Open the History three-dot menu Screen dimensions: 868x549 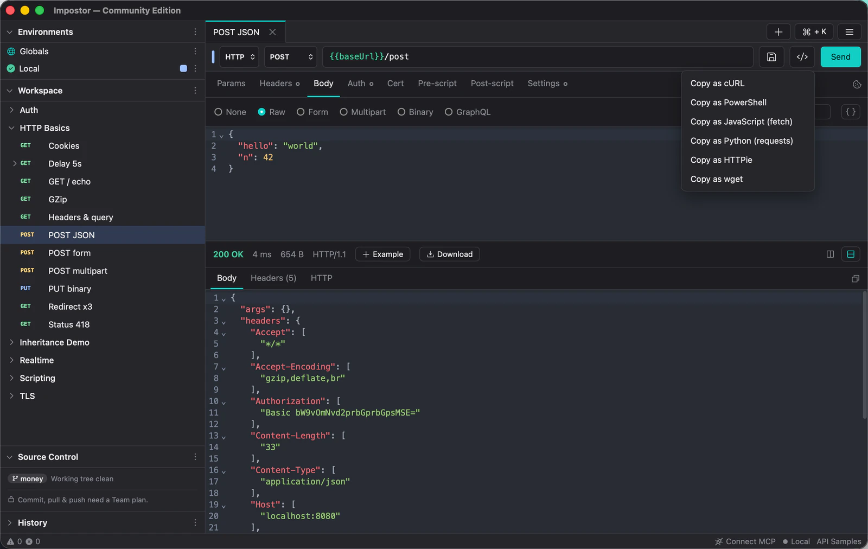(195, 522)
